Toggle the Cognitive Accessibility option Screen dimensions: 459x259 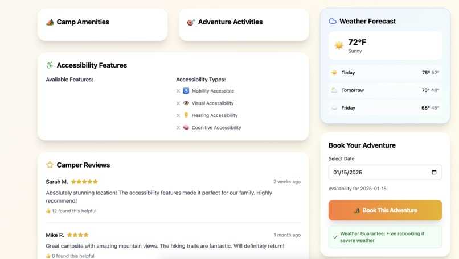click(x=216, y=128)
